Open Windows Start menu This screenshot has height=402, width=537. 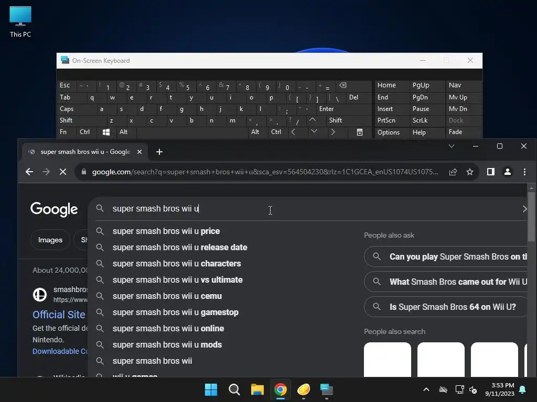(x=211, y=389)
